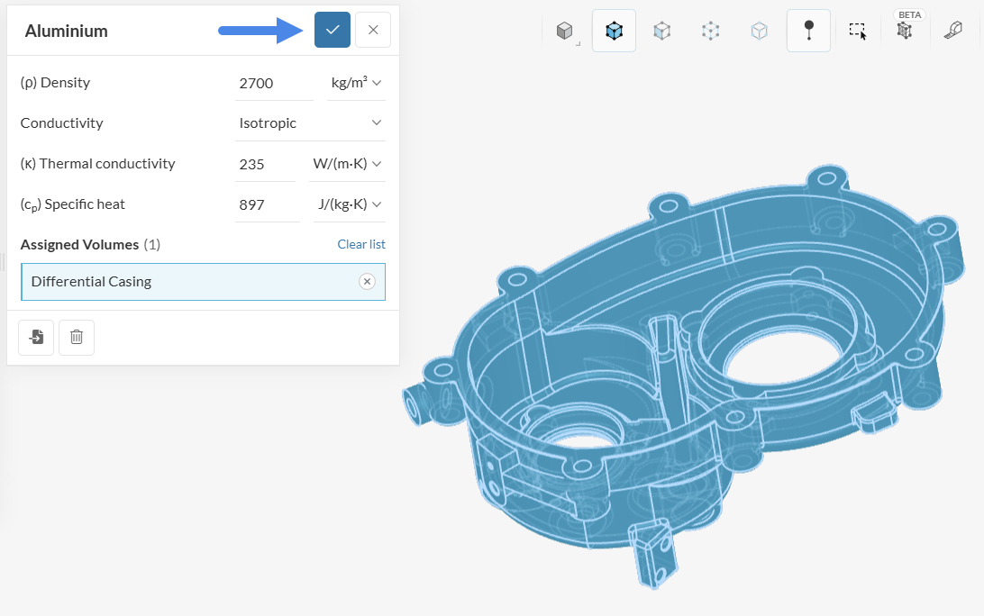Expand the Conductivity Isotropic dropdown
984x616 pixels.
[310, 123]
